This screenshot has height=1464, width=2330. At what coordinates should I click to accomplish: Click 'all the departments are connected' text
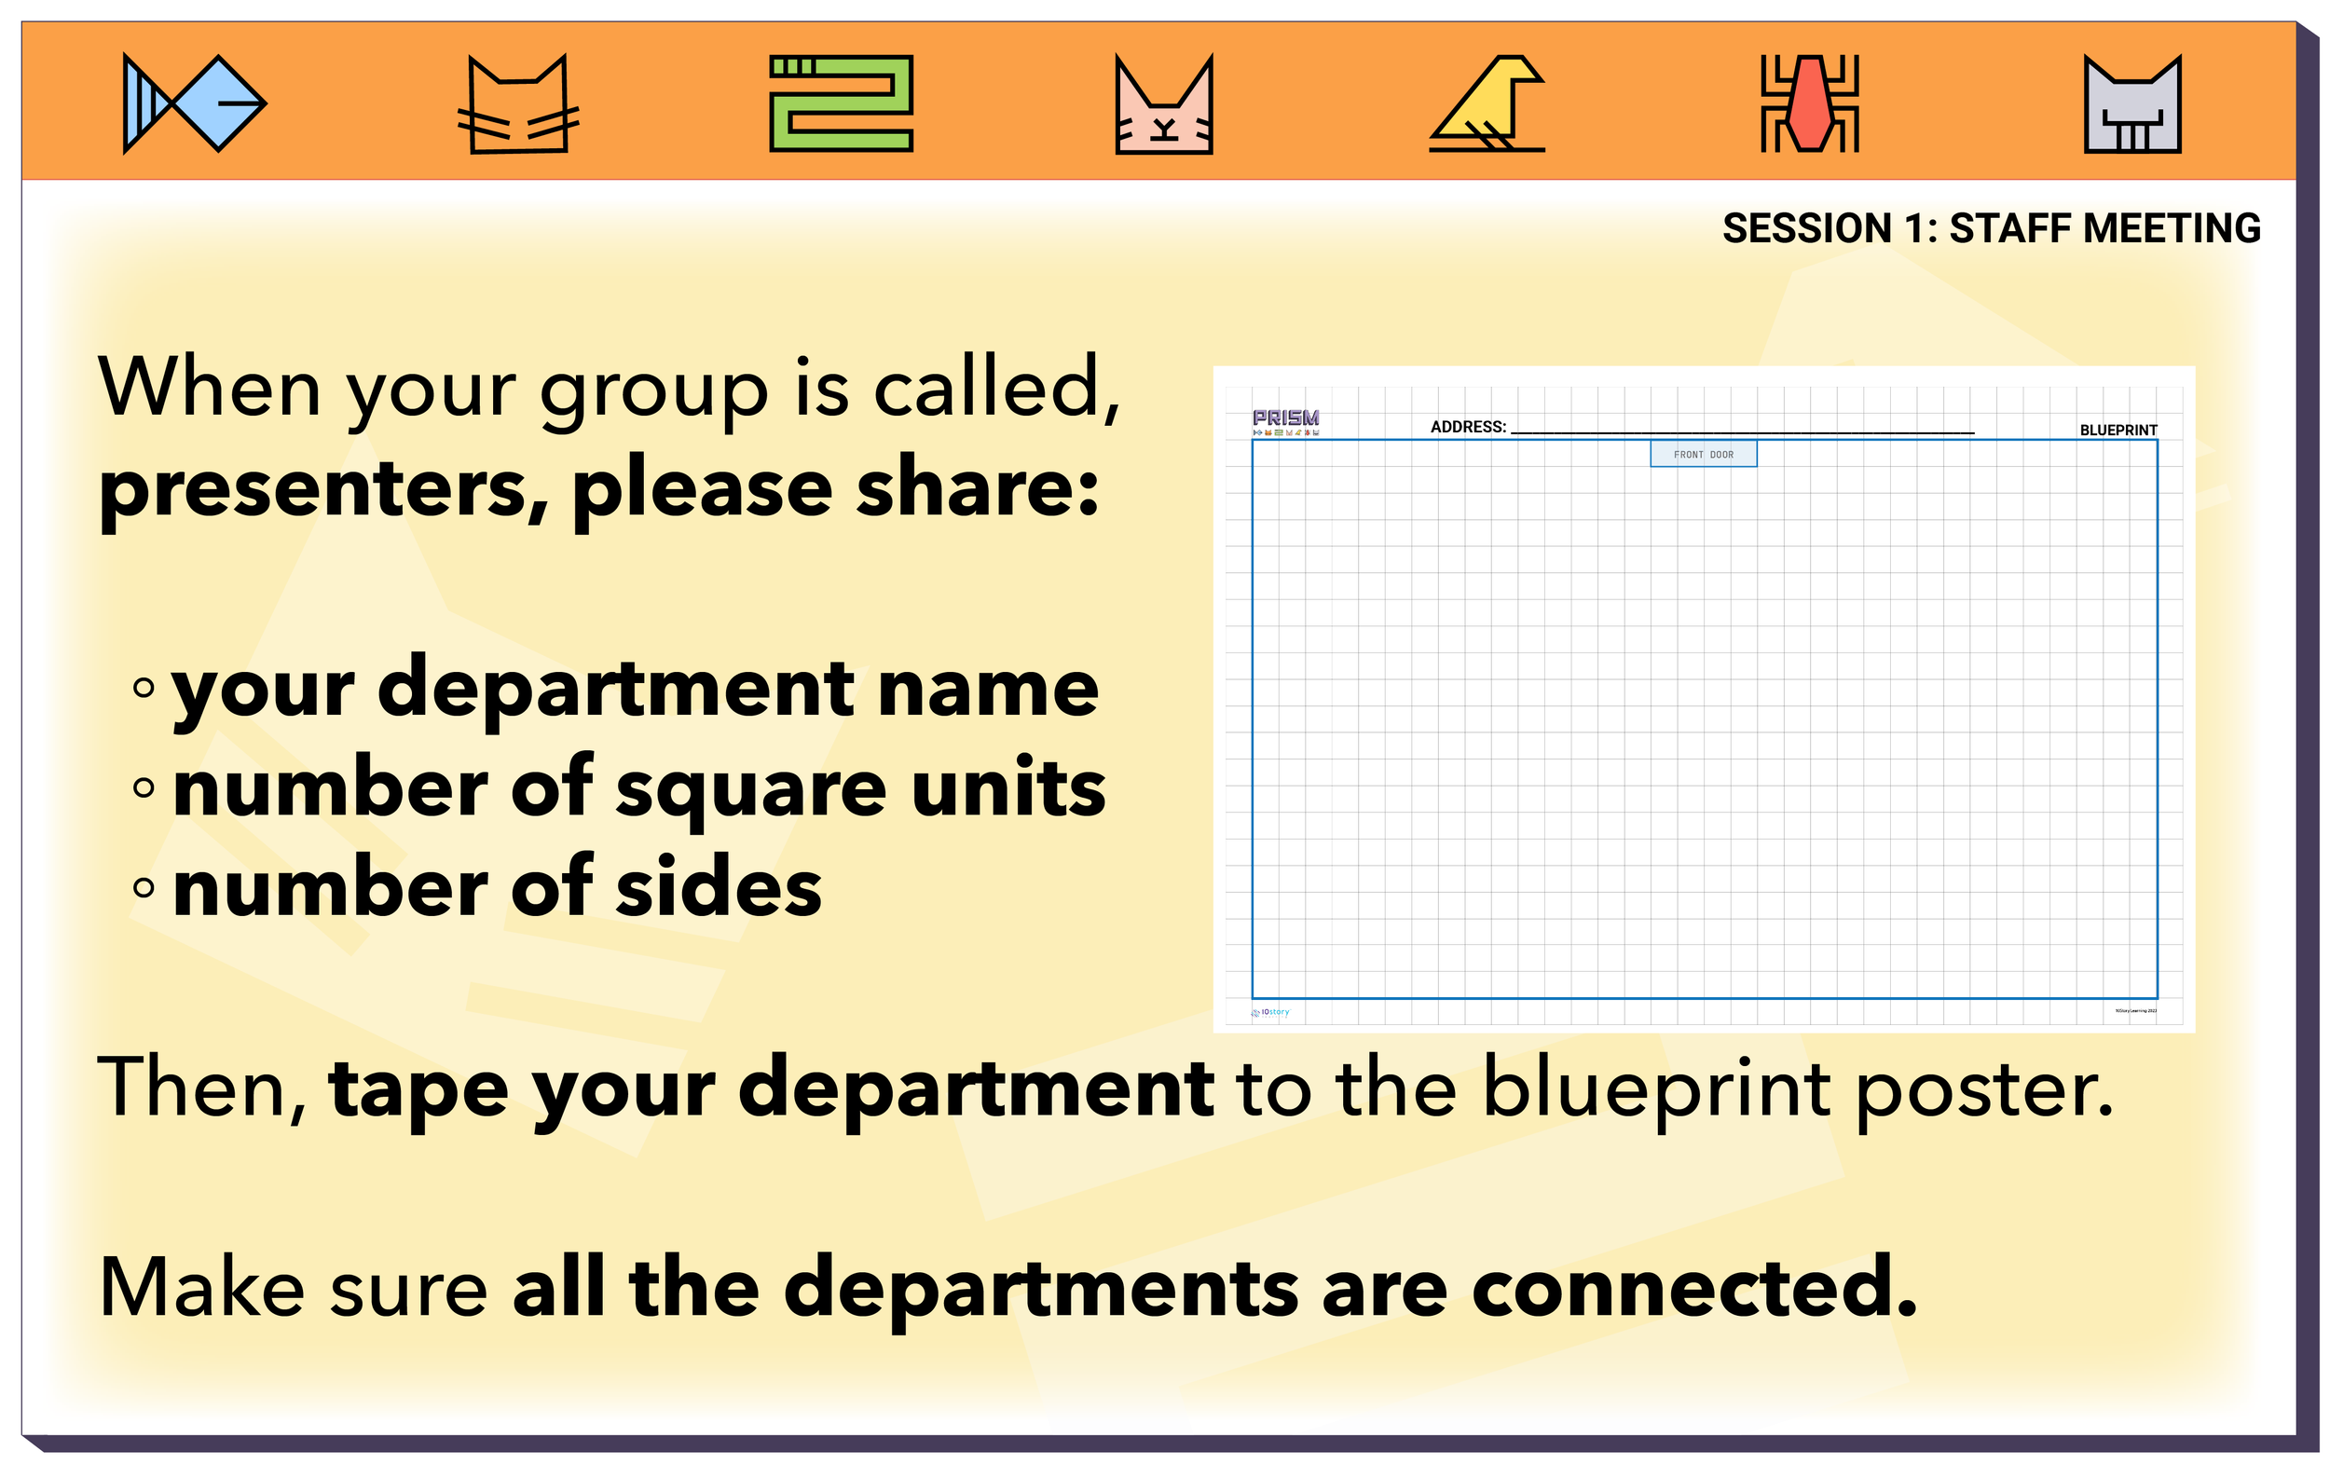(1214, 1288)
